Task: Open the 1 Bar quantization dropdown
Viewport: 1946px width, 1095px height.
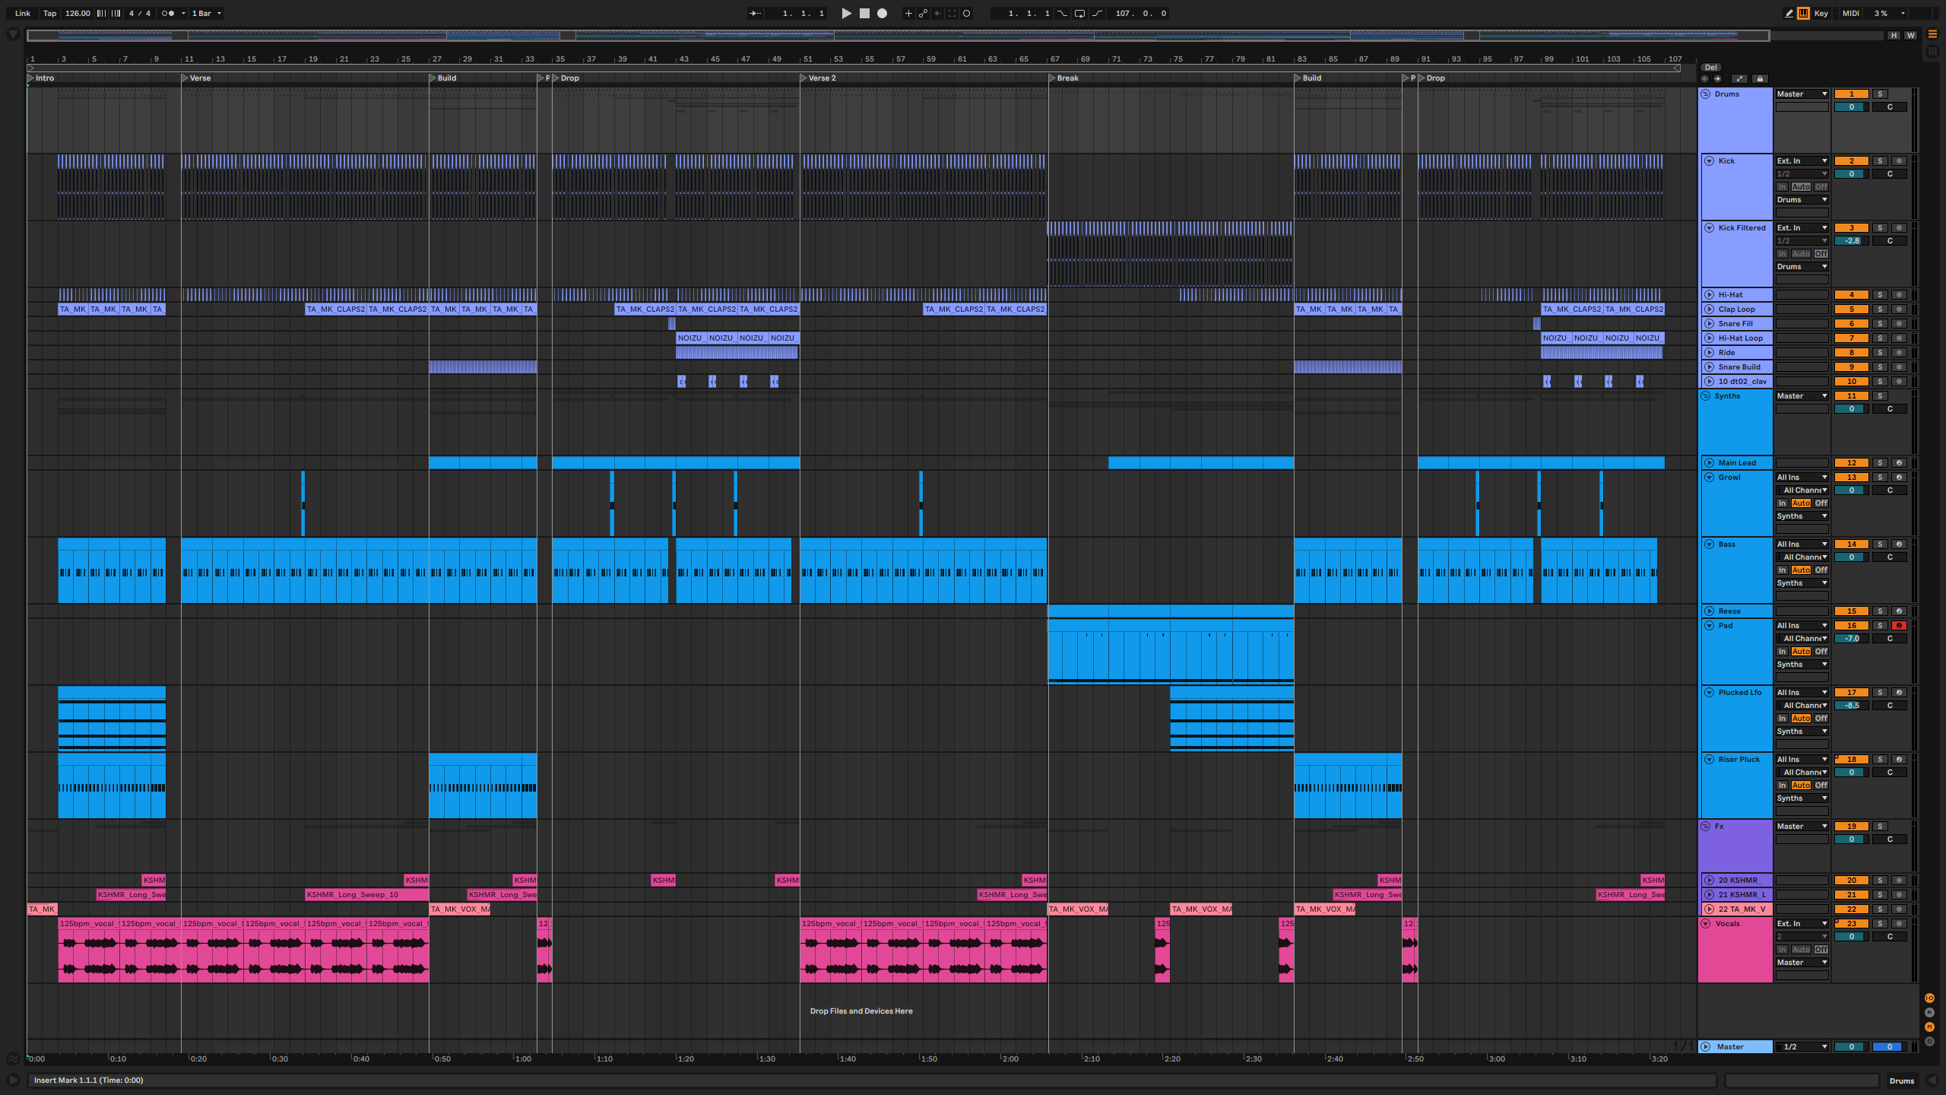Action: (206, 13)
